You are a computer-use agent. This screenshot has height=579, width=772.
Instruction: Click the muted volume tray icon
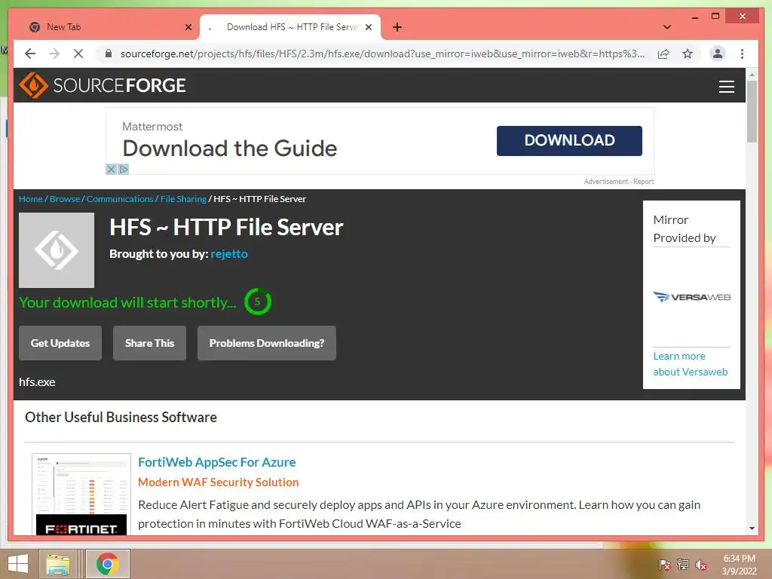point(700,565)
